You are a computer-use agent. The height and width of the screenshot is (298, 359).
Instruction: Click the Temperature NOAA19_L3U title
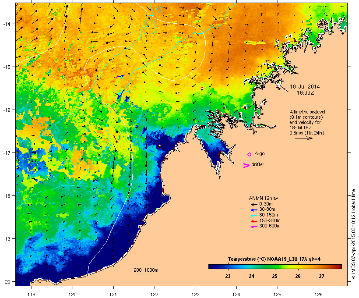click(274, 259)
